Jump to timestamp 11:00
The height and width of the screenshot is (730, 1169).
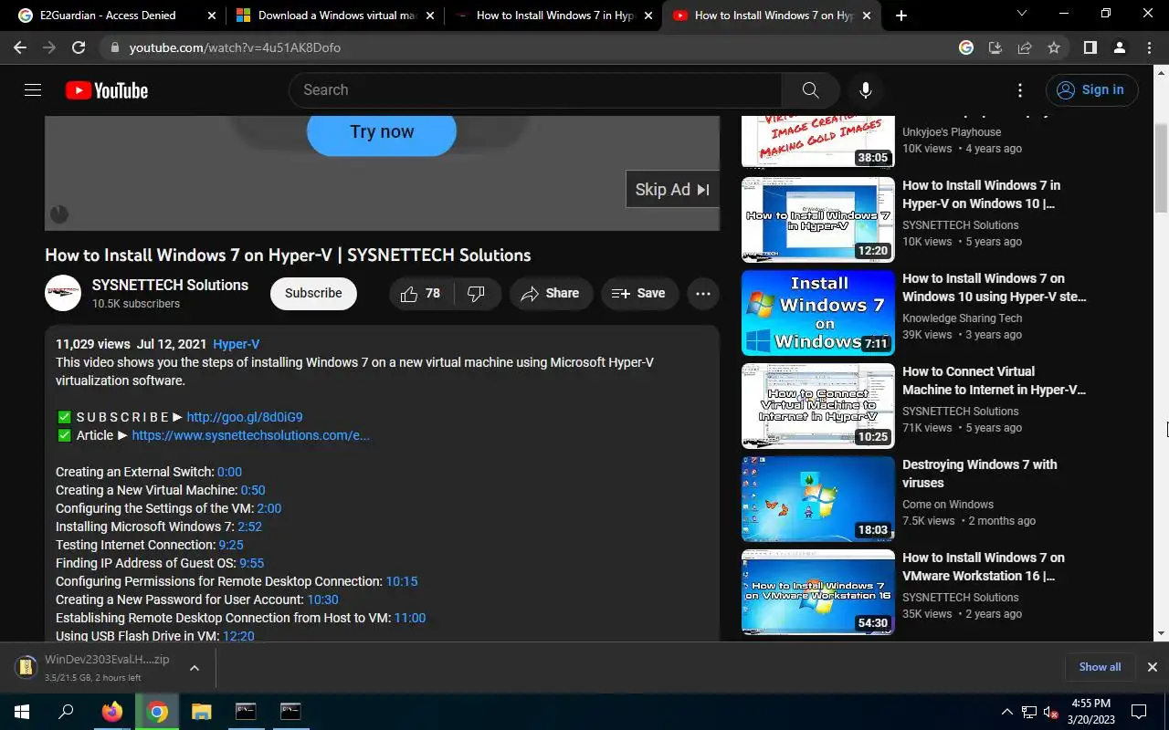click(x=410, y=618)
